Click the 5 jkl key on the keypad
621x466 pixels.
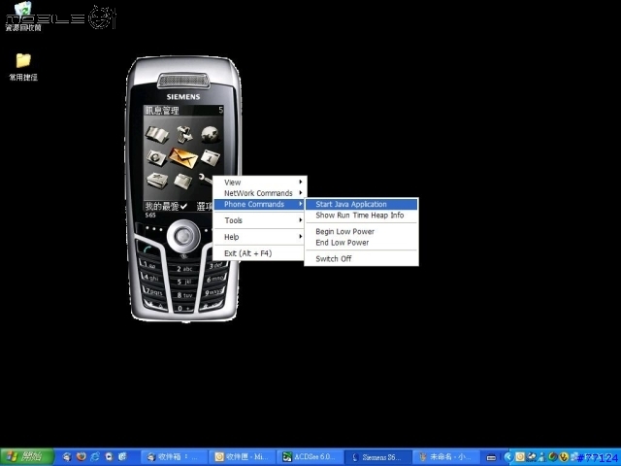click(x=184, y=282)
